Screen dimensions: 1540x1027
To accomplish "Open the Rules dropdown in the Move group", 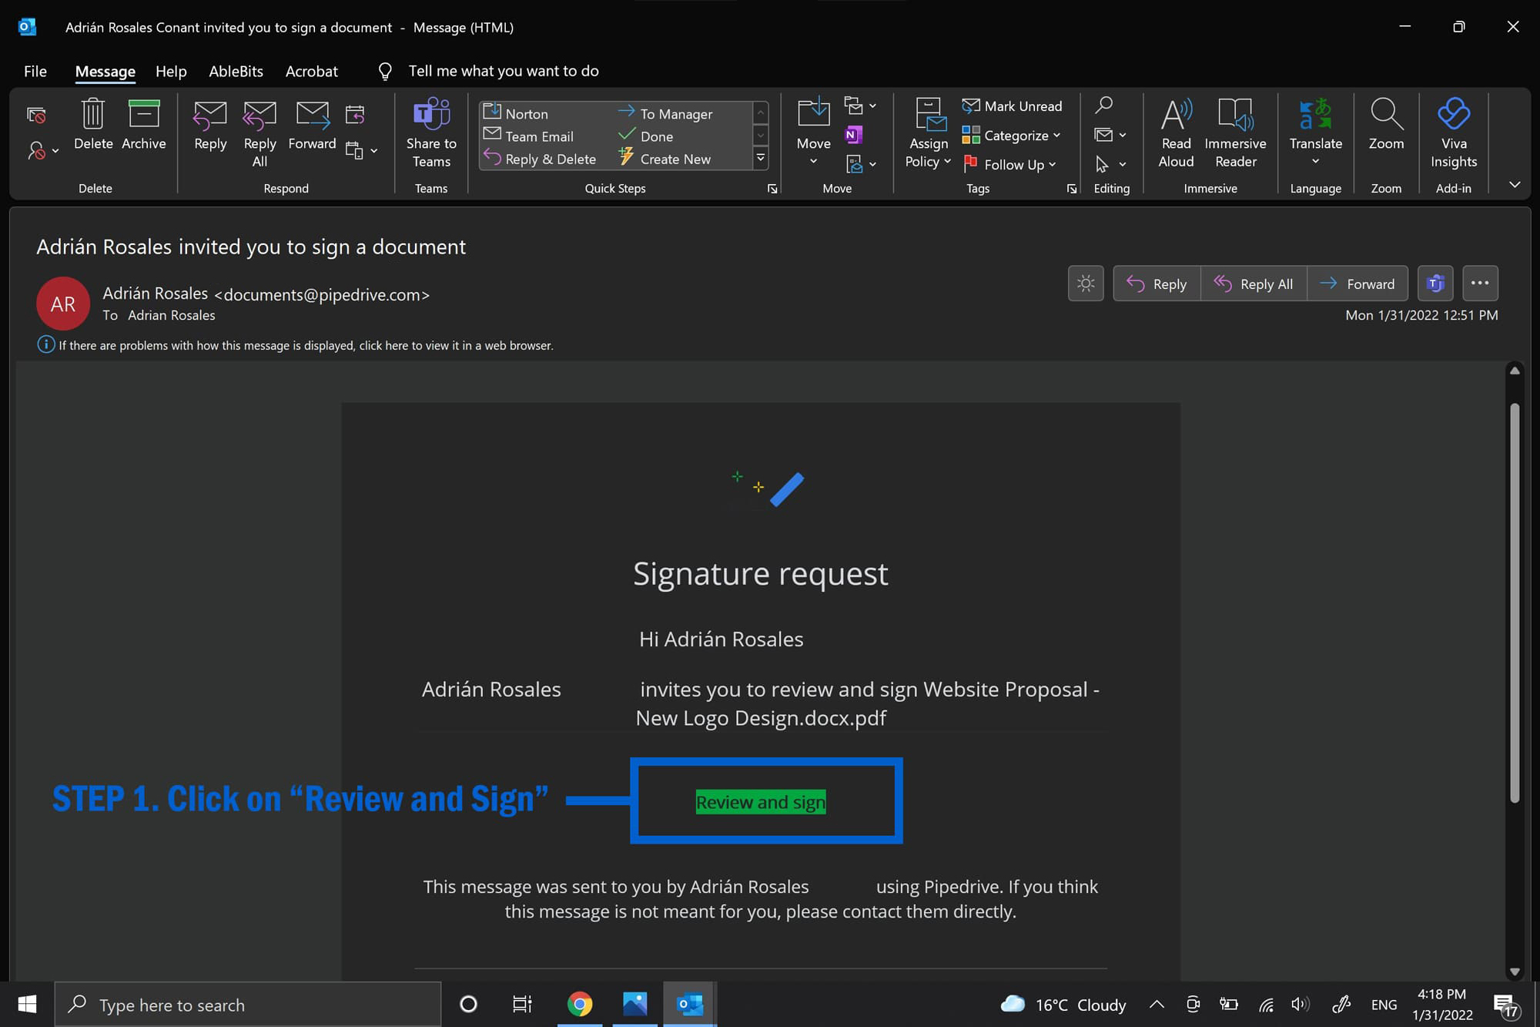I will 860,106.
